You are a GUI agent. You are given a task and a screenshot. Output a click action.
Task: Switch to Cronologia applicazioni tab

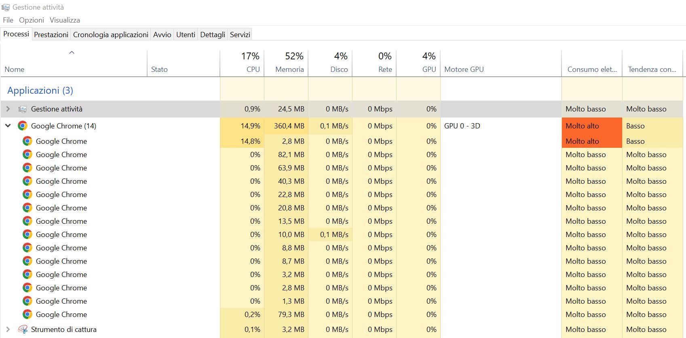[x=111, y=35]
